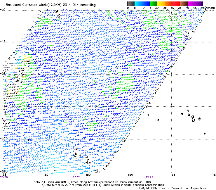Click the dark purple 45-50 knots segment
This screenshot has width=216, height=190.
(x=199, y=4)
